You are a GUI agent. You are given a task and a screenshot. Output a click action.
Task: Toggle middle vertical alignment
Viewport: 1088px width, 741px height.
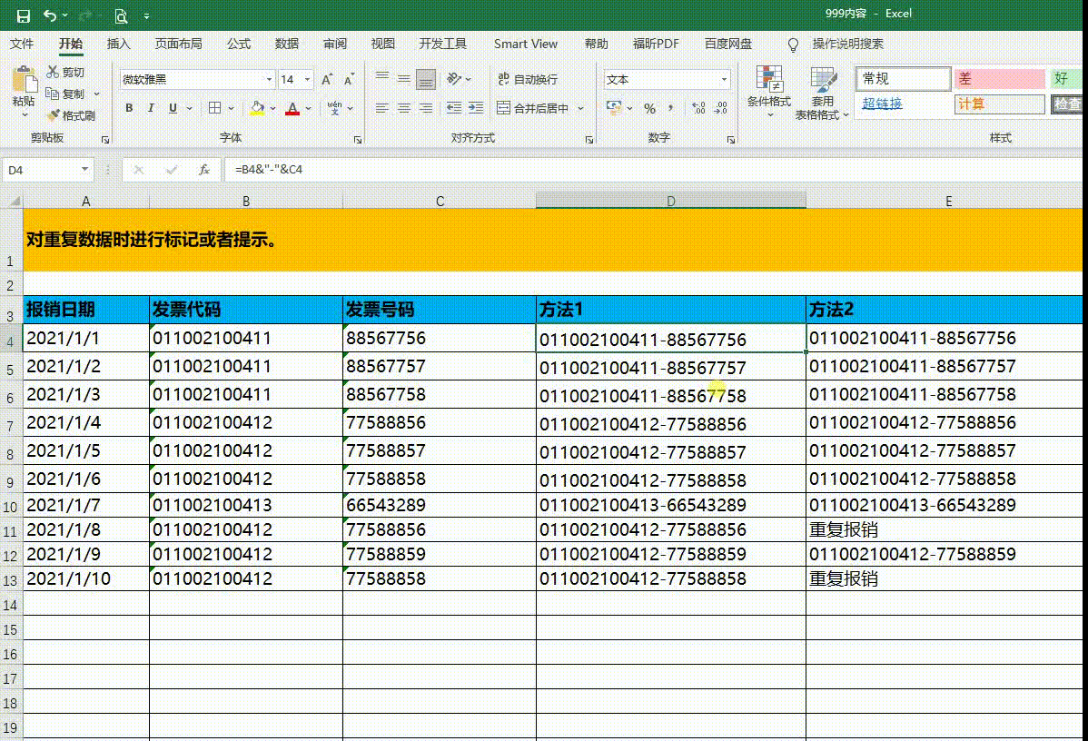(404, 79)
